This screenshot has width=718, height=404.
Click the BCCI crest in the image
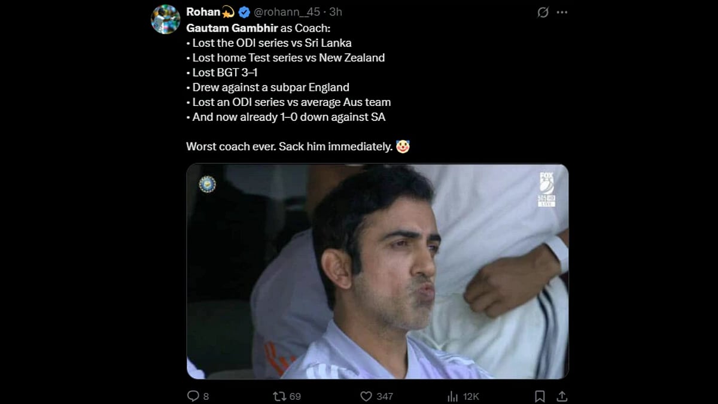(x=207, y=184)
